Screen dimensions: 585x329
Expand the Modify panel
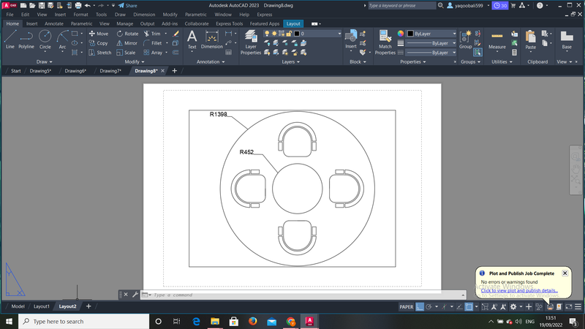click(135, 62)
